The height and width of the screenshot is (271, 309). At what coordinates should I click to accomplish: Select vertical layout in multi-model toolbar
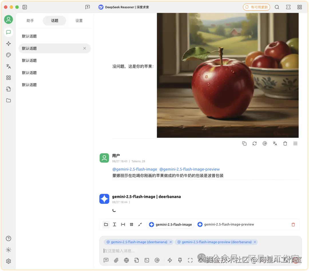pos(114,224)
